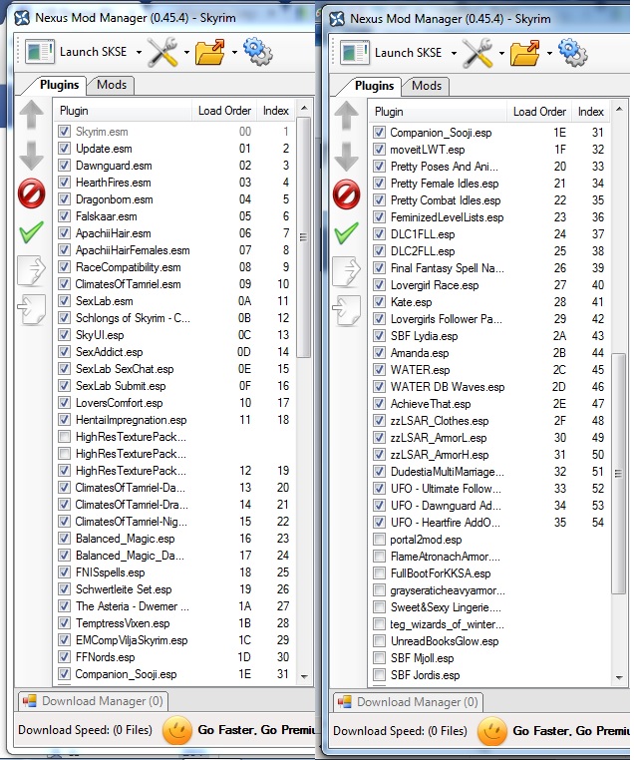634x760 pixels.
Task: Click Nexus Mod Manager logo in right title bar
Action: point(337,19)
